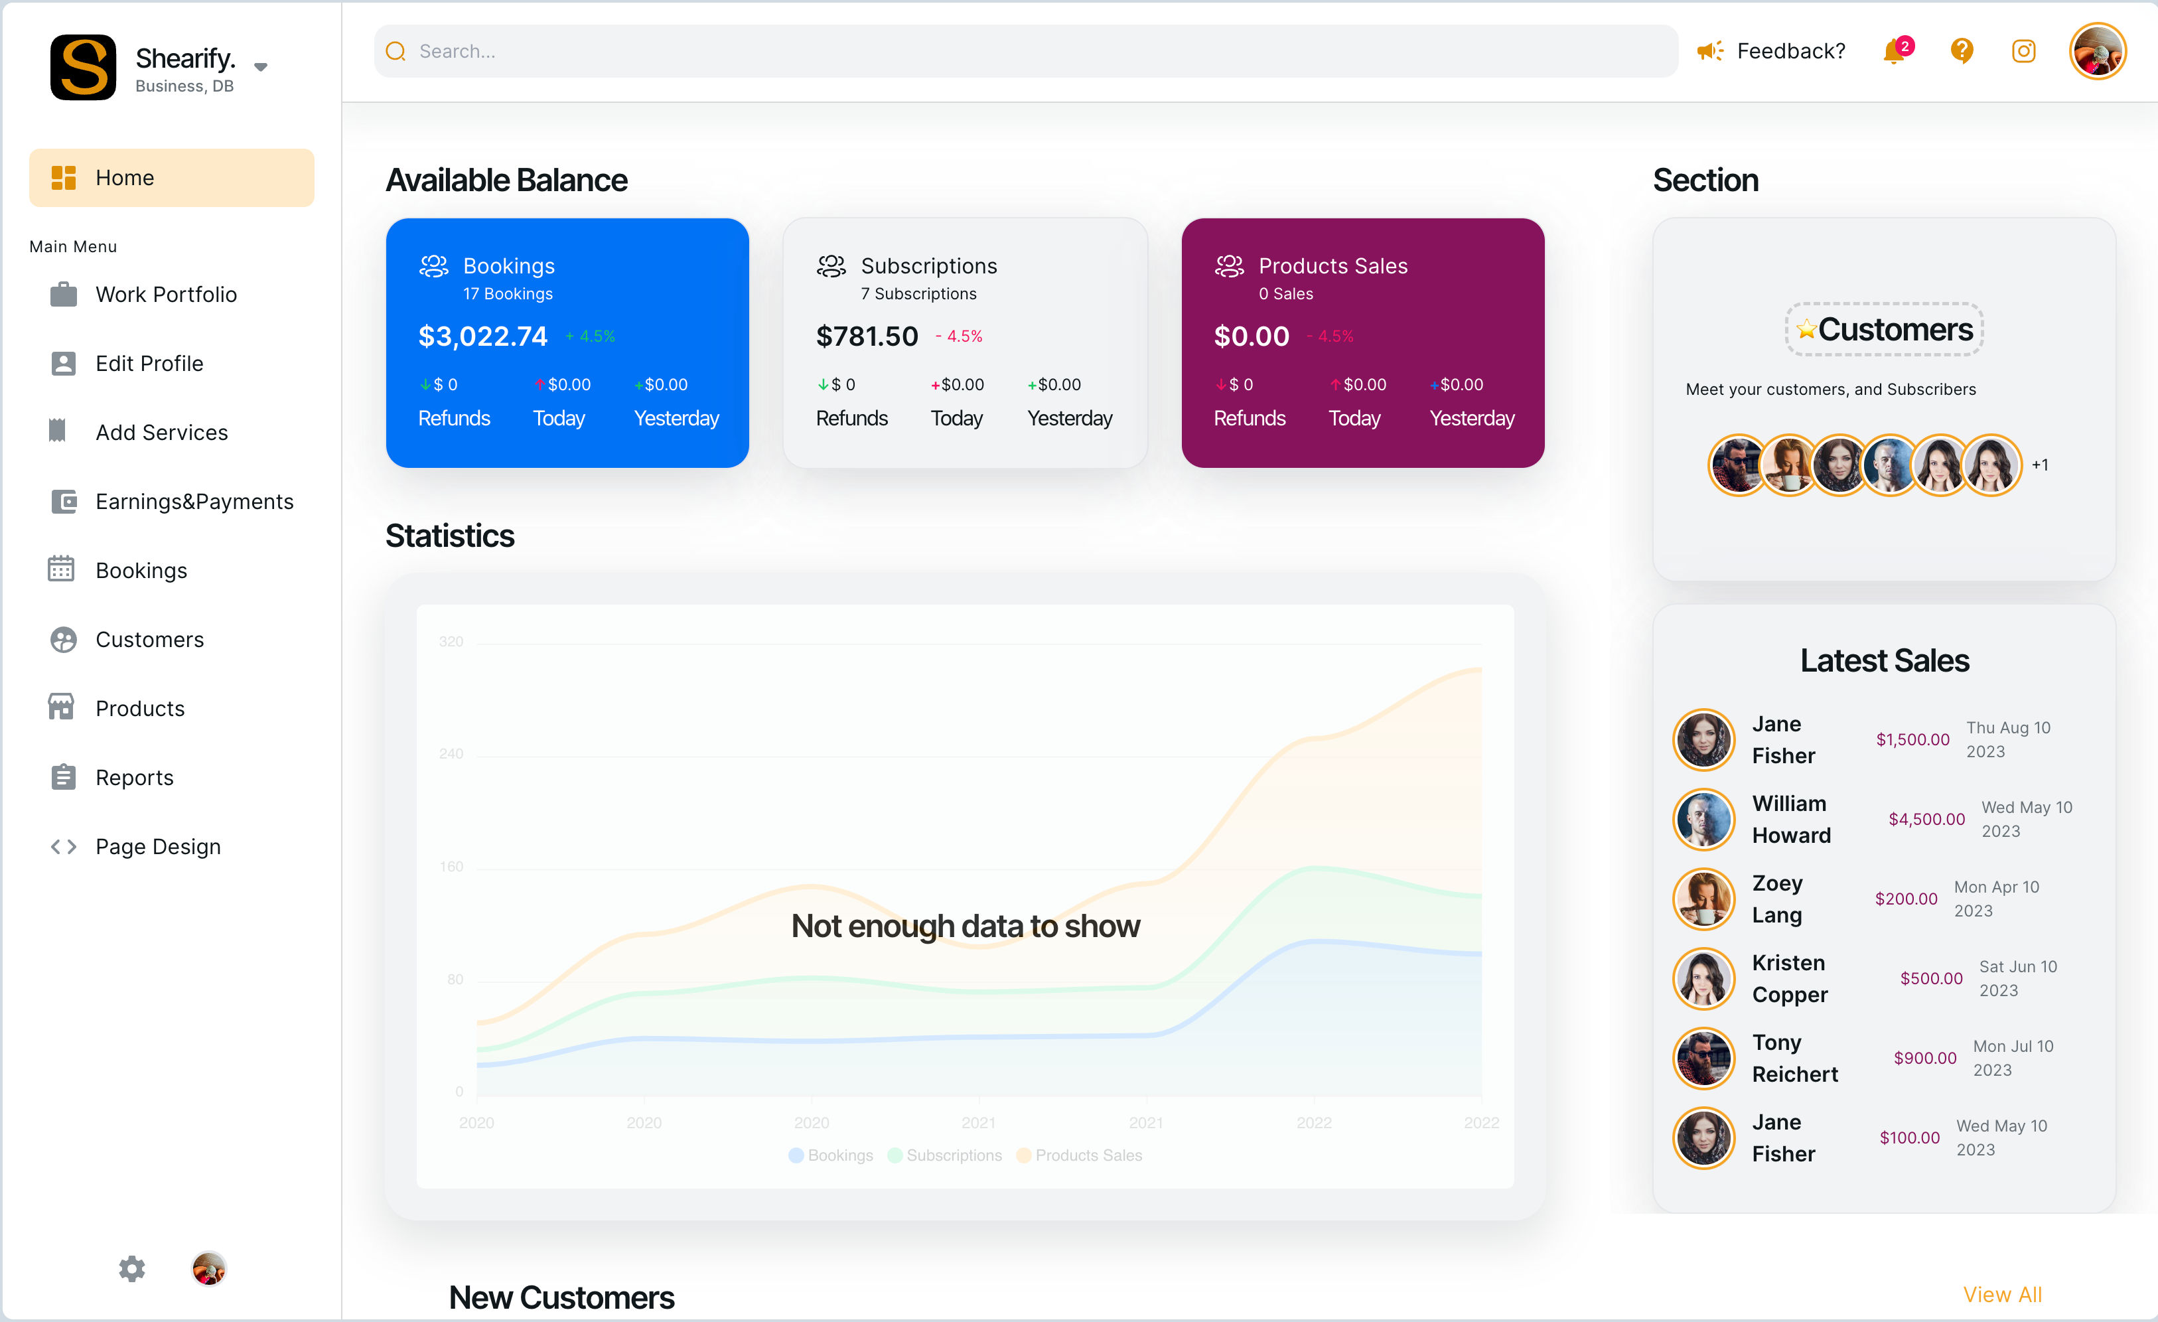Click the Instagram icon in header

coord(2024,51)
